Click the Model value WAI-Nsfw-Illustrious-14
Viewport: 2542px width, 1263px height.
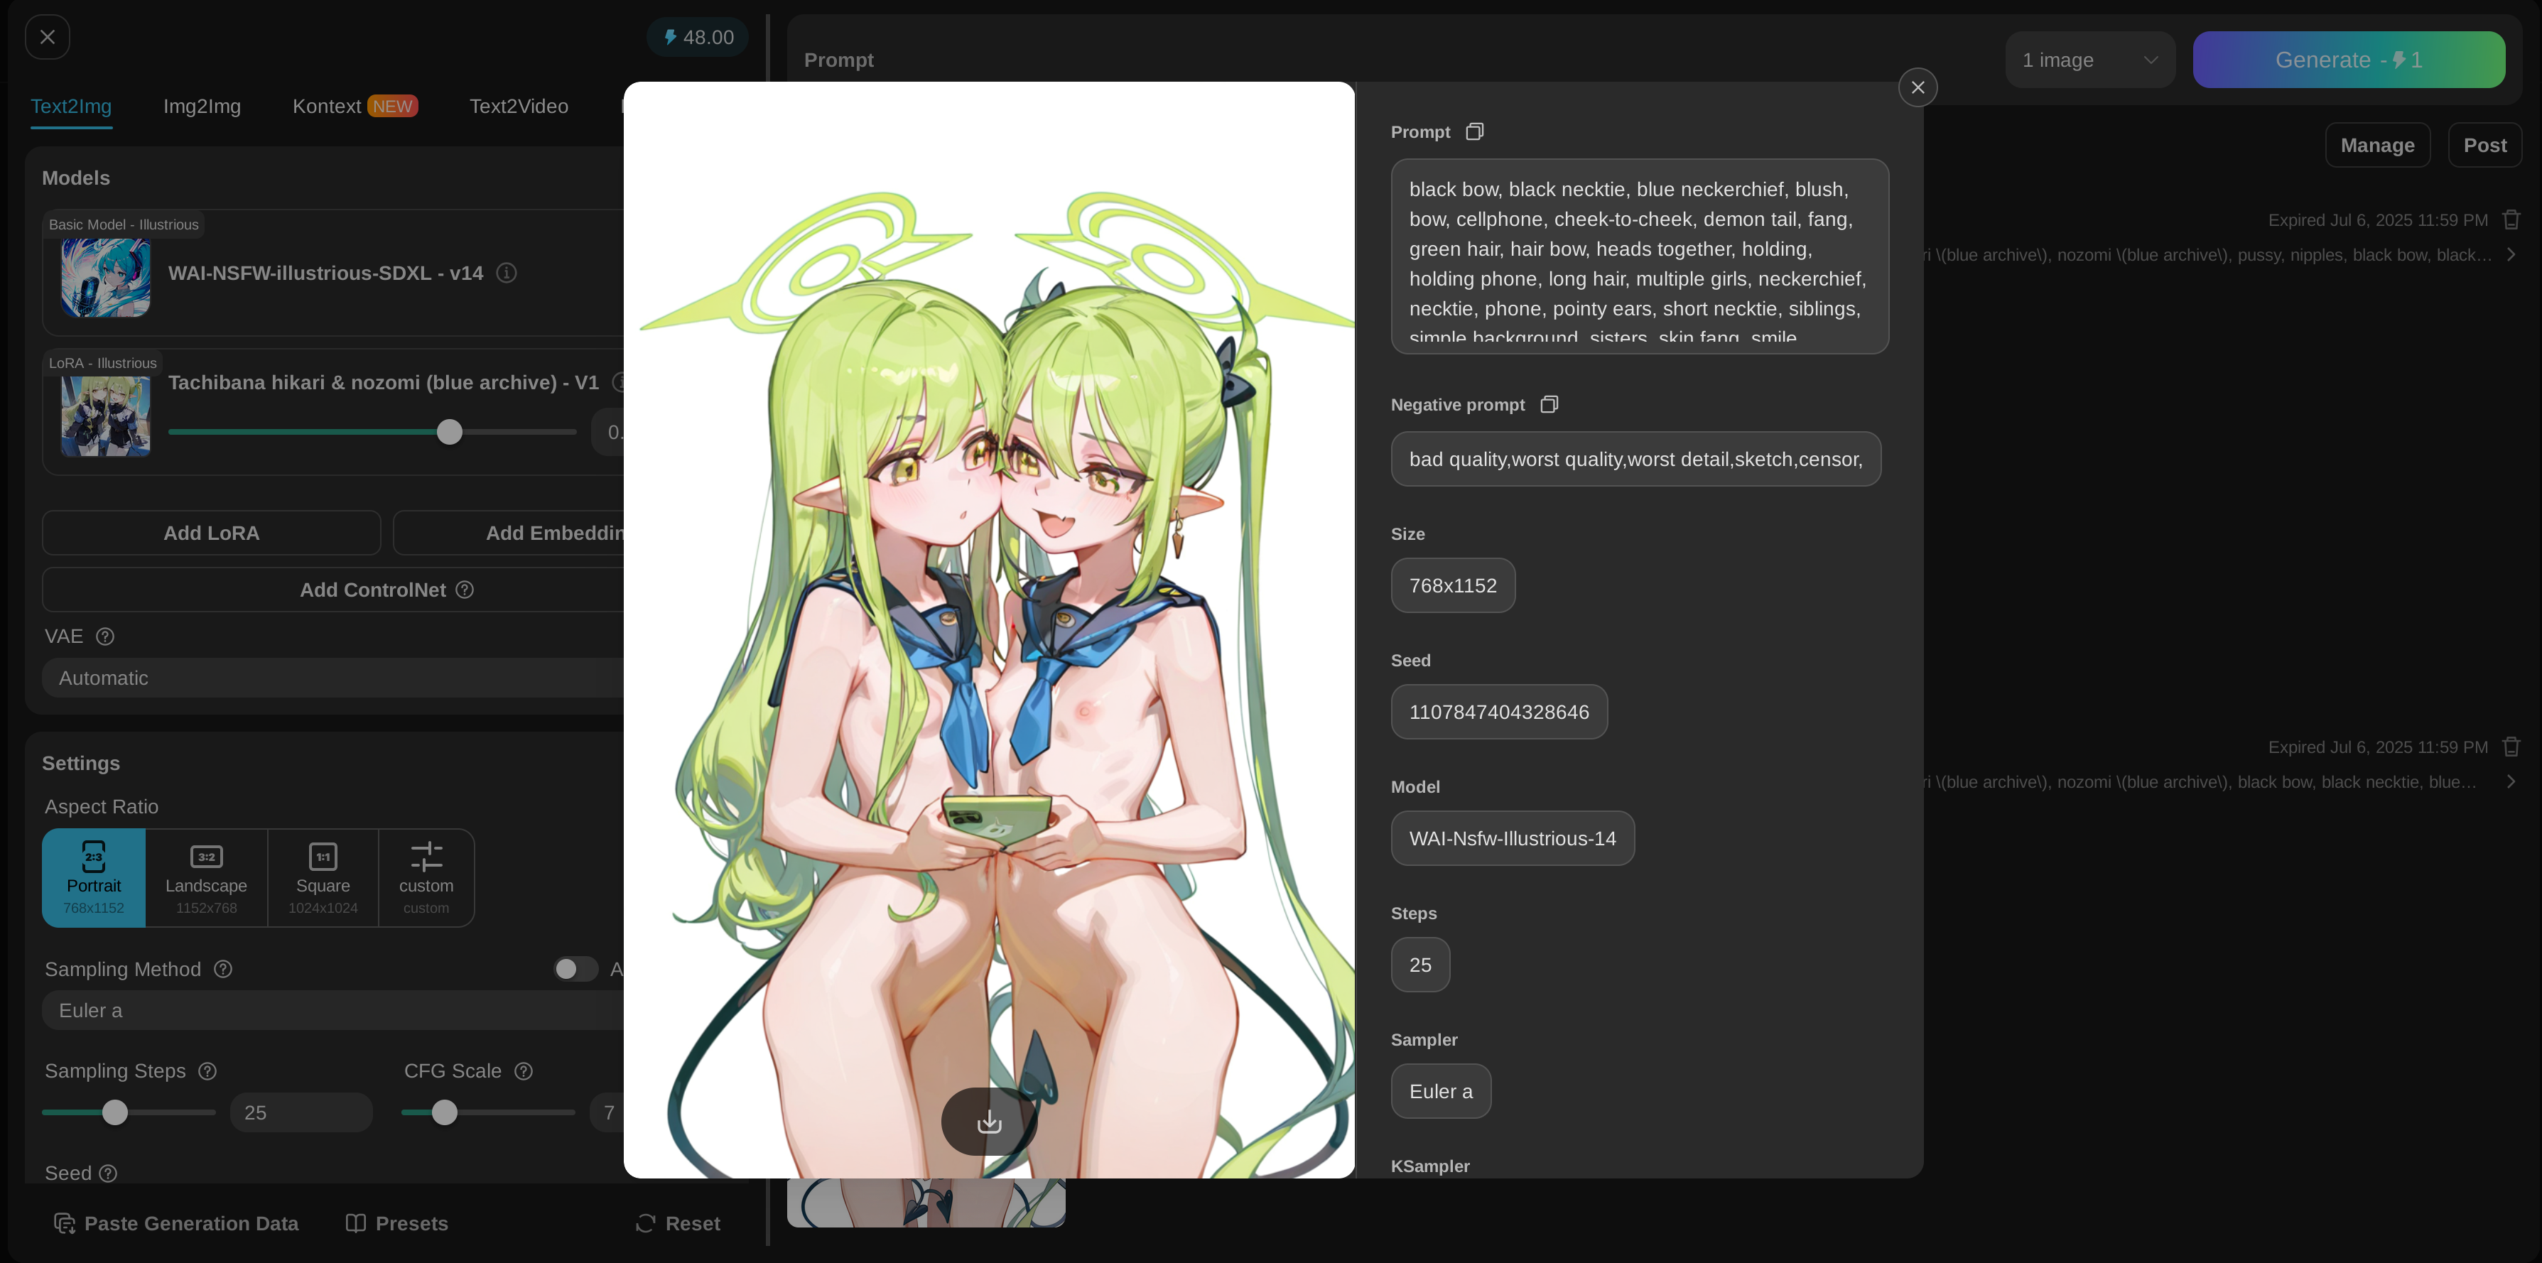pos(1513,839)
